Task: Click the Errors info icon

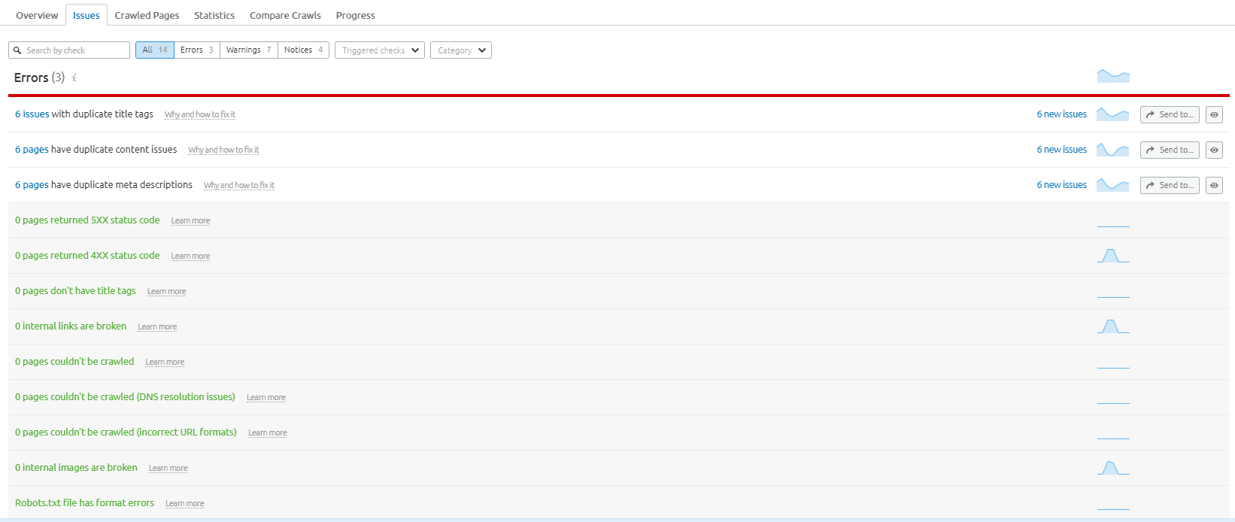Action: (74, 77)
